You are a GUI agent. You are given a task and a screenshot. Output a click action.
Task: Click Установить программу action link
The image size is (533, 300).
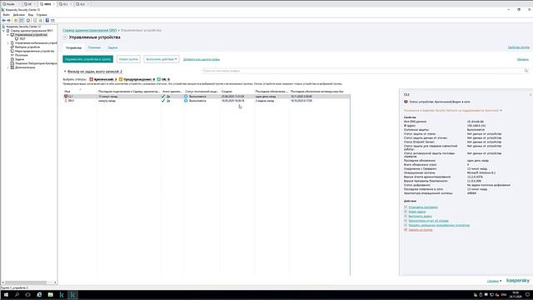point(423,207)
